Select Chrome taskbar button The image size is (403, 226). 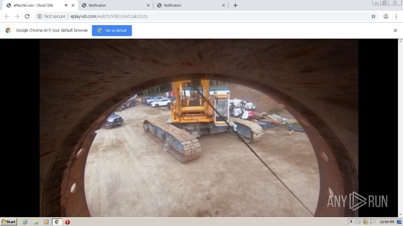pos(57,222)
